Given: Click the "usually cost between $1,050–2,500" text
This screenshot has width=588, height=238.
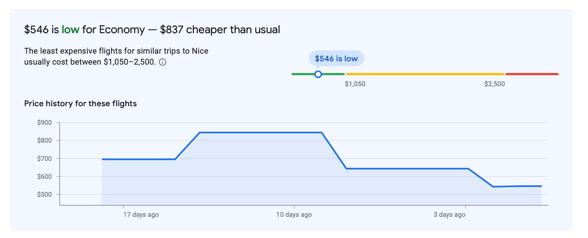Looking at the screenshot, I should [x=90, y=62].
